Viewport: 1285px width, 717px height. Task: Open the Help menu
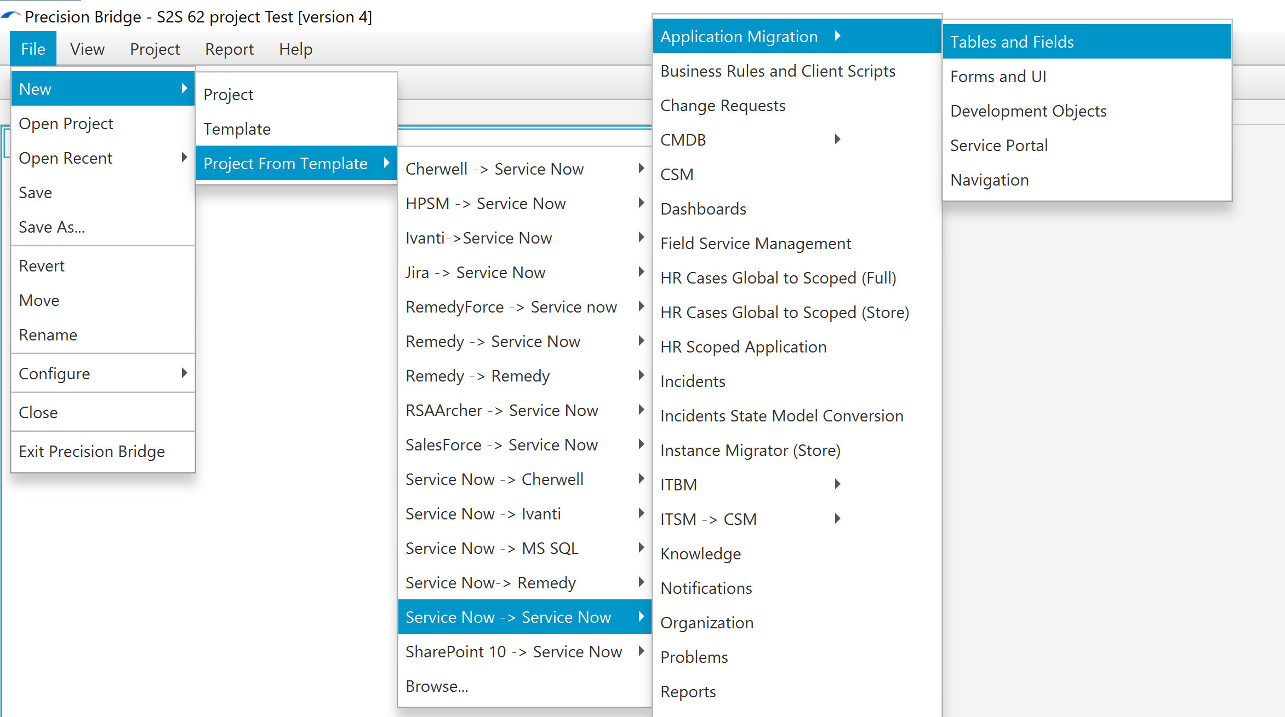click(x=295, y=49)
